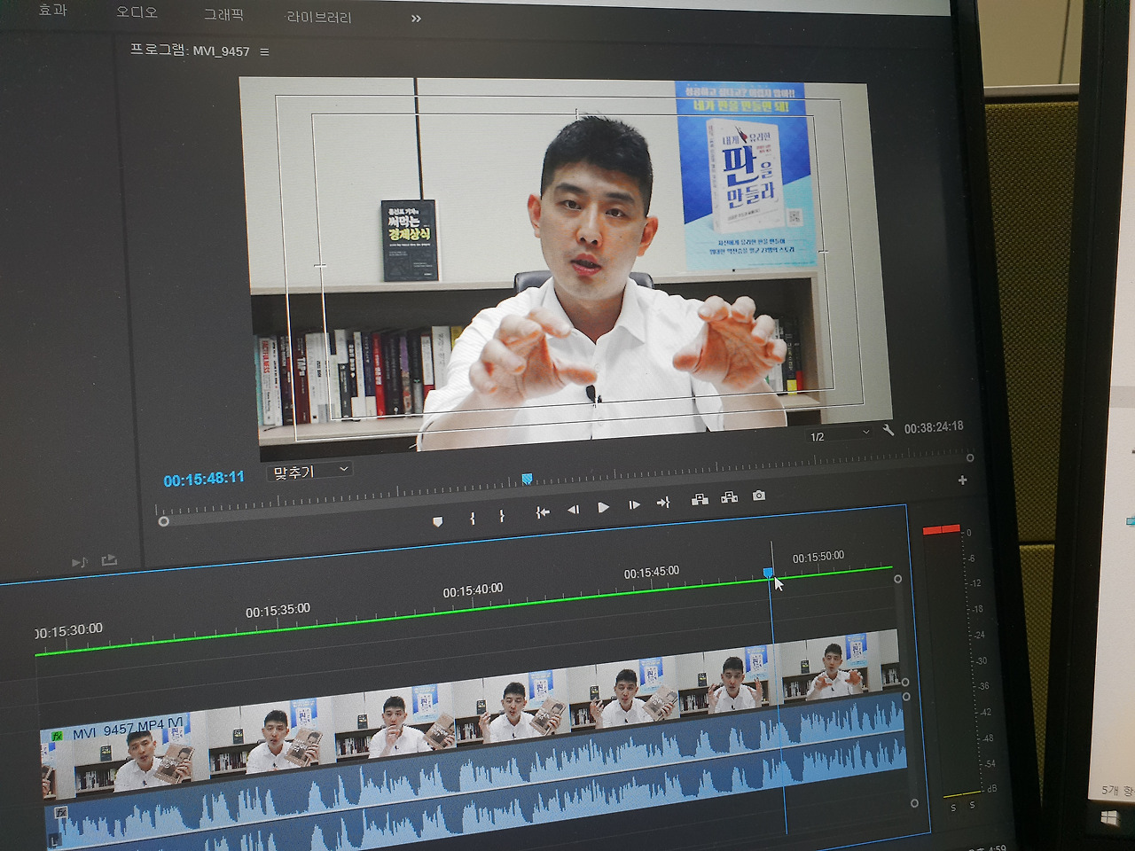The width and height of the screenshot is (1135, 851).
Task: Select the 프로그램: MVI_9457 panel tab
Action: click(x=190, y=51)
